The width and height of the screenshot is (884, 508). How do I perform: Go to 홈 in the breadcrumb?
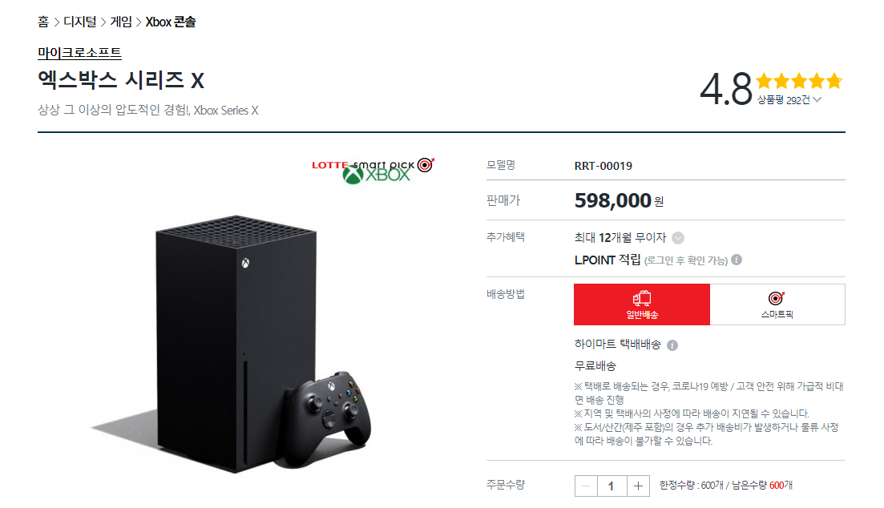pos(43,22)
